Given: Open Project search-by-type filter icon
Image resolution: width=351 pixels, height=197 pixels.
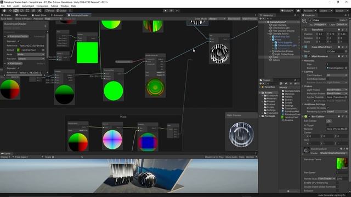Looking at the screenshot, I should coord(281,84).
